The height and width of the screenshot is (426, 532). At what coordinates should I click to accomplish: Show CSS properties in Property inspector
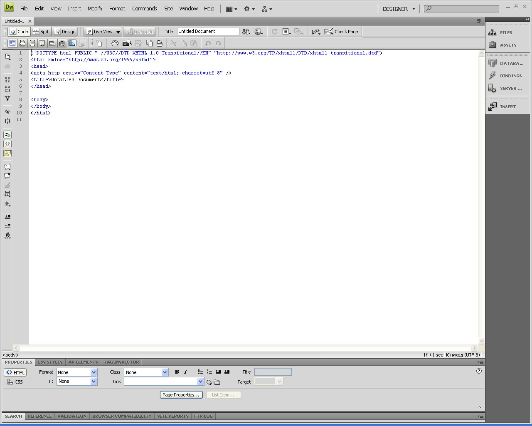tap(15, 382)
